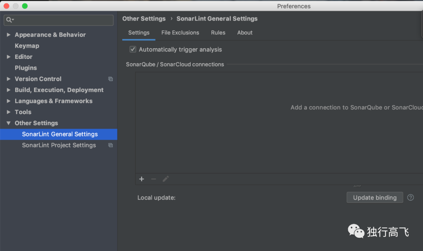
Task: Expand Build, Execution, Deployment arrow
Action: (9, 90)
